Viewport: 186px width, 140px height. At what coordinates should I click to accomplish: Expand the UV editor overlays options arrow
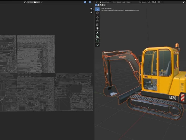pyautogui.click(x=92, y=2)
